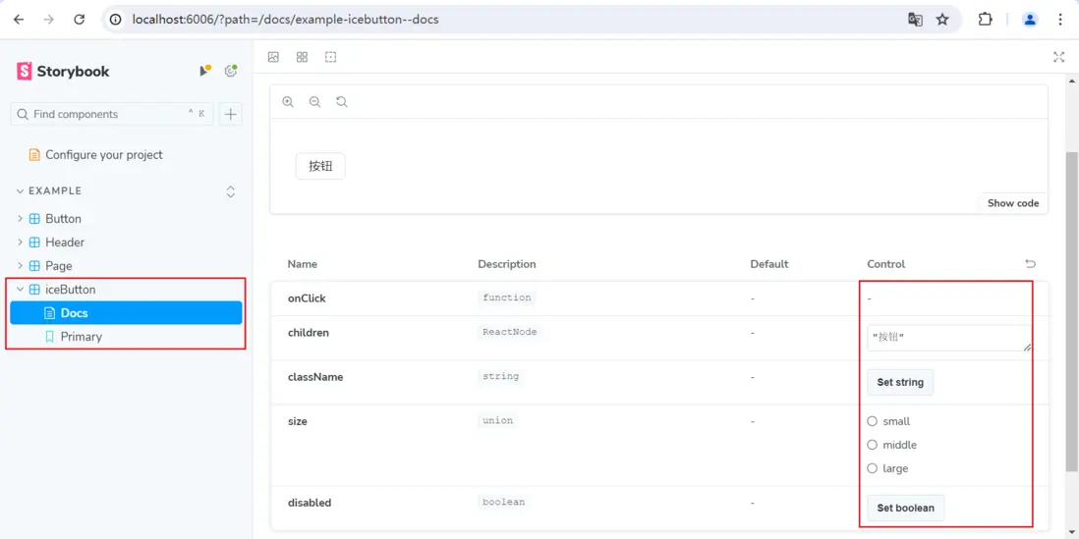Open Configure your project page

(103, 155)
